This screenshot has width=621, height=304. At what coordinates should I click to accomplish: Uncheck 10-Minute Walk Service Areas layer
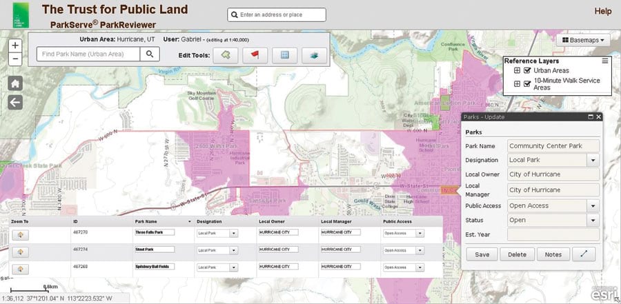click(526, 83)
